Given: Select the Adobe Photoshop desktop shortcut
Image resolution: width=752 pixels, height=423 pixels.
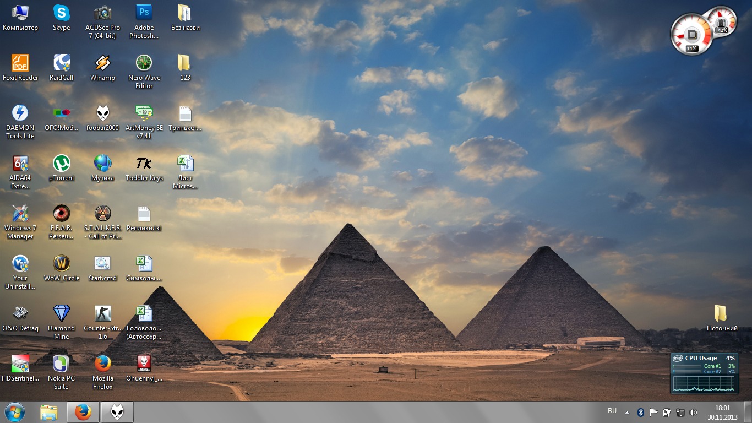Looking at the screenshot, I should pos(144,13).
